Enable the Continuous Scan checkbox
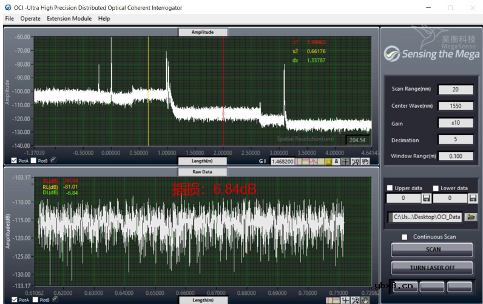Viewport: 483px width, 304px height. [x=405, y=237]
